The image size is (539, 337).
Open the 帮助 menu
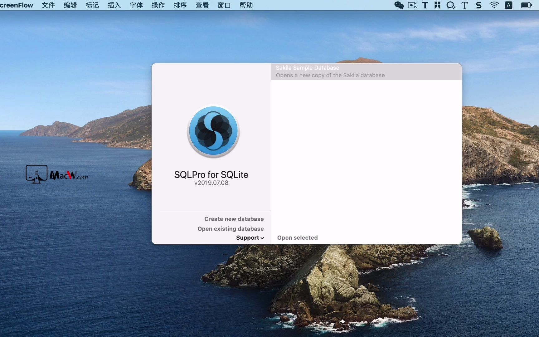246,5
